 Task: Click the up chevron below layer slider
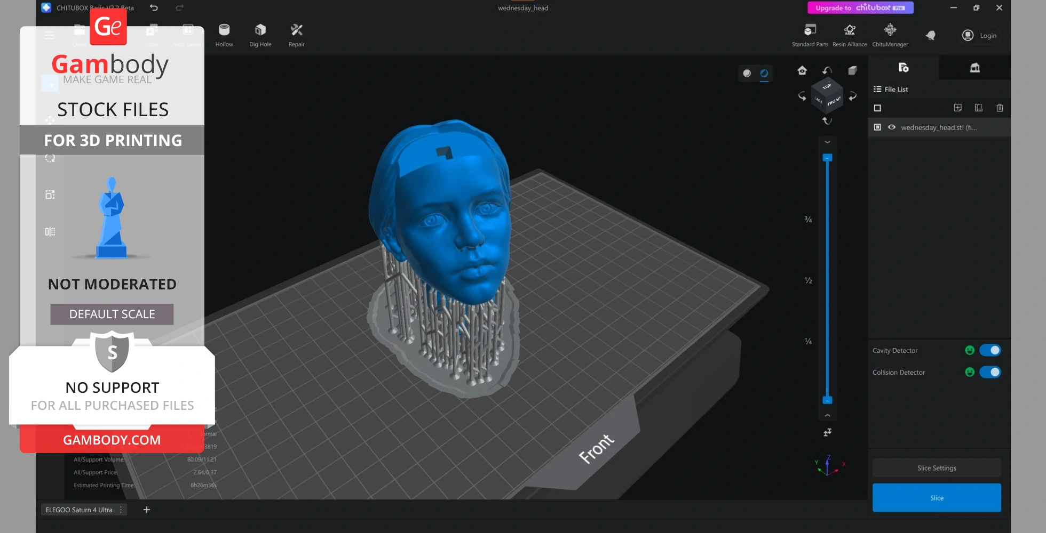coord(827,415)
